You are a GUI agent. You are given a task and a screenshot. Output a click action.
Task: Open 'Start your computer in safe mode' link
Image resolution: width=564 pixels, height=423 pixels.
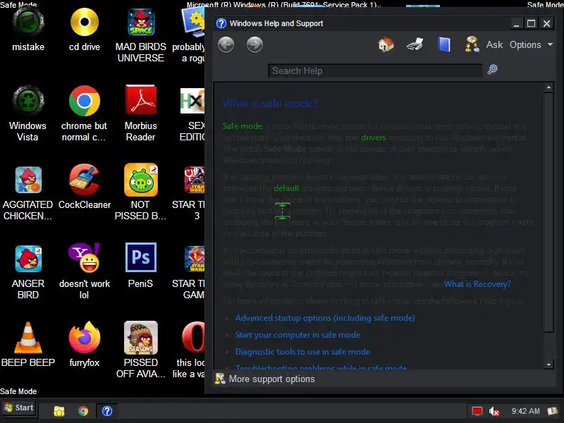tap(298, 335)
